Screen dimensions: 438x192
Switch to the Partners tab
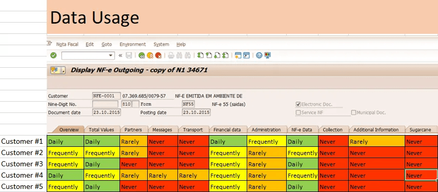click(x=133, y=130)
